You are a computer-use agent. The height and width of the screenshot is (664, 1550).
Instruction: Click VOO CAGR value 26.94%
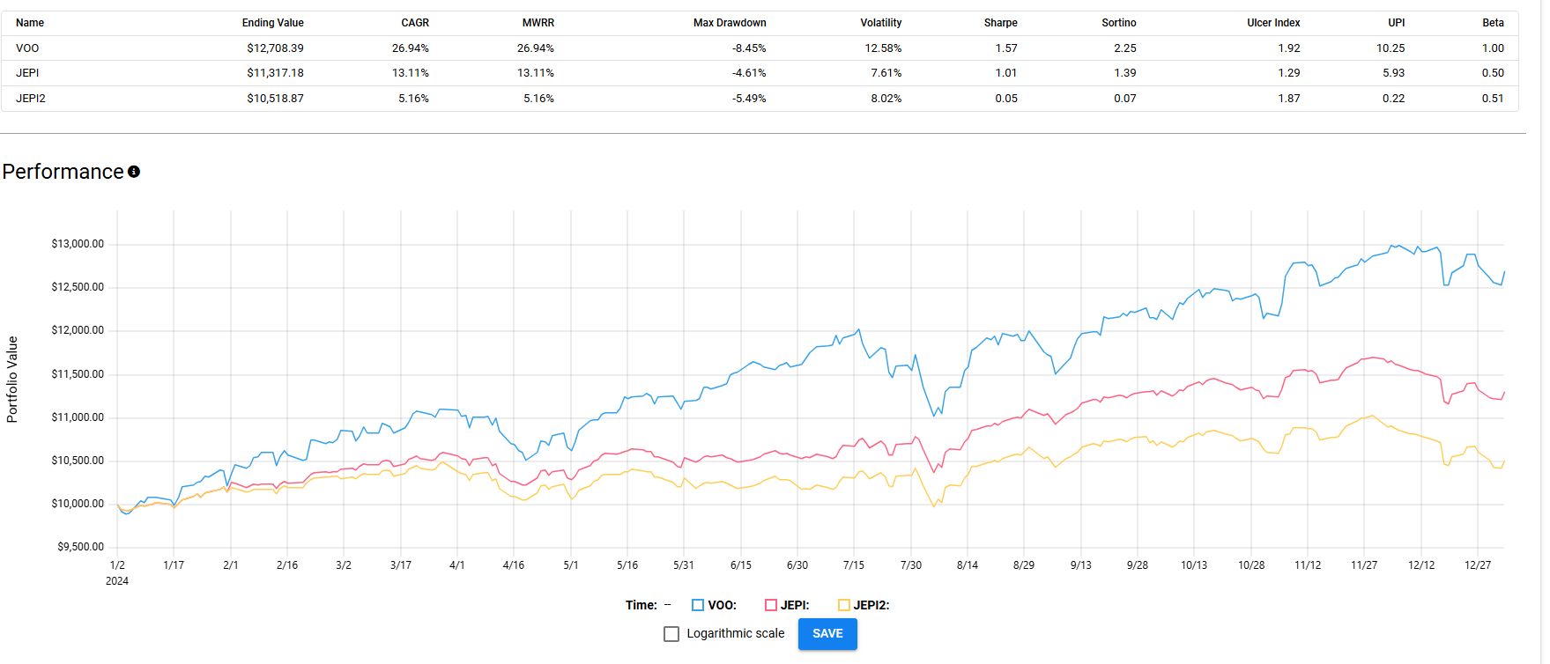[x=411, y=48]
